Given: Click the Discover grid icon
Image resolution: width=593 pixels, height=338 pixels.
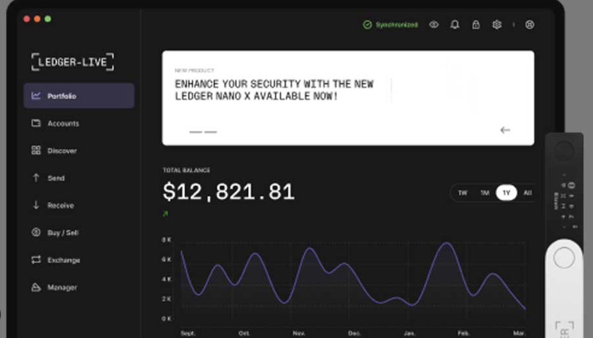Looking at the screenshot, I should (x=36, y=150).
